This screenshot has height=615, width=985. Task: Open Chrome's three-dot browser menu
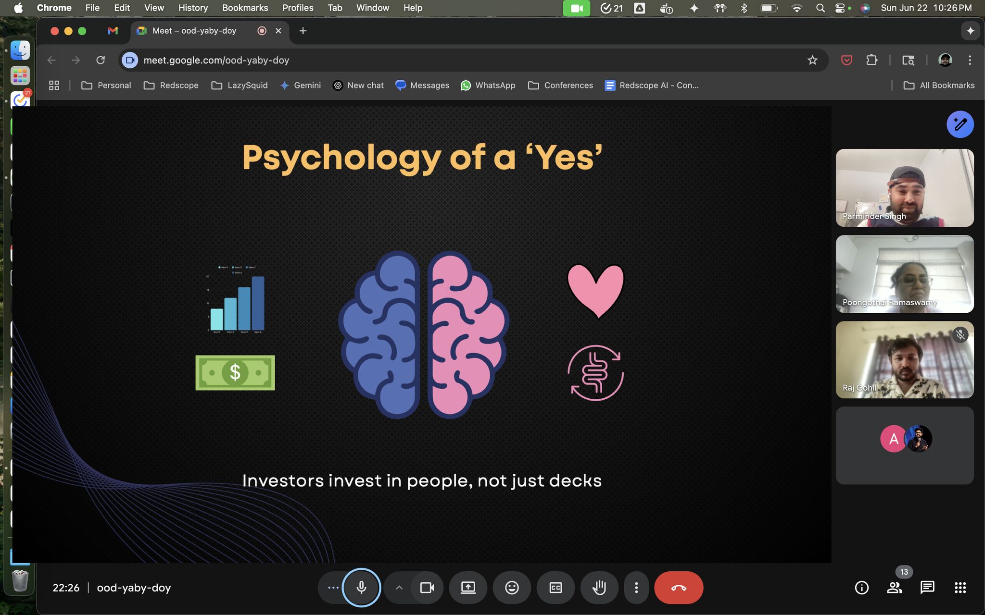pos(970,60)
